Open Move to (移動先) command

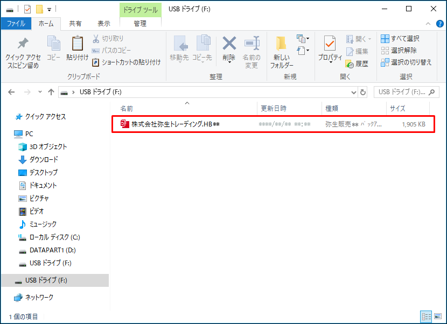[x=179, y=49]
